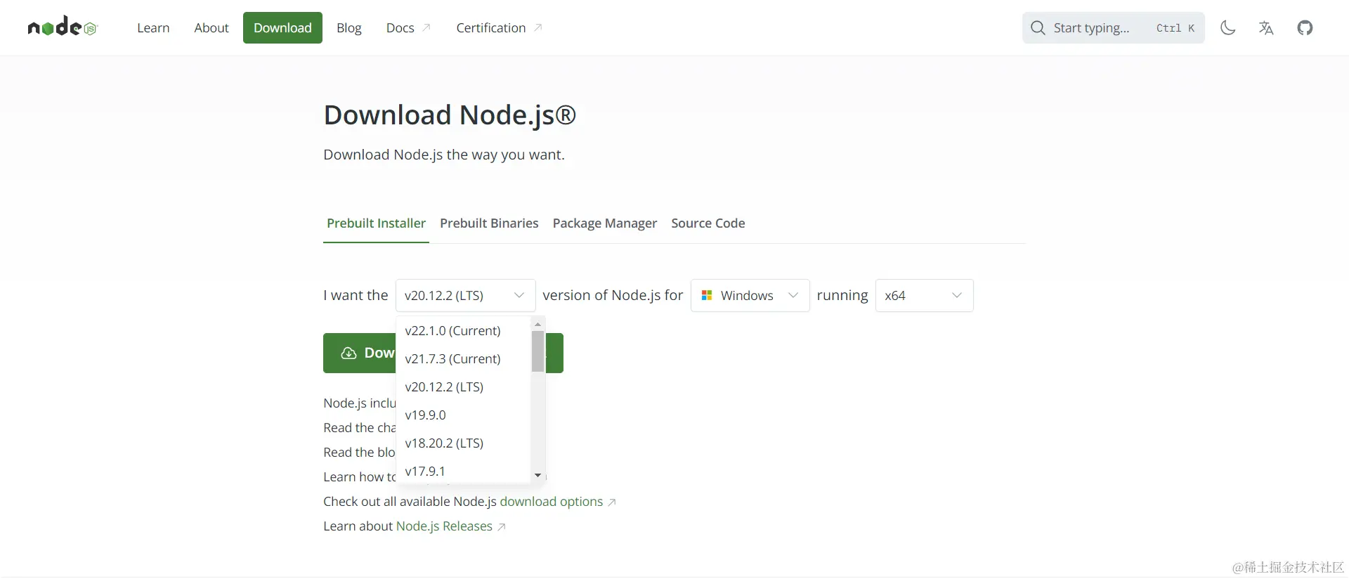
Task: Open the Blog navigation item
Action: 348,28
